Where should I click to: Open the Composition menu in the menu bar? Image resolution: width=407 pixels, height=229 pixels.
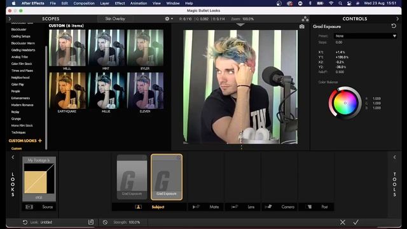coord(84,3)
